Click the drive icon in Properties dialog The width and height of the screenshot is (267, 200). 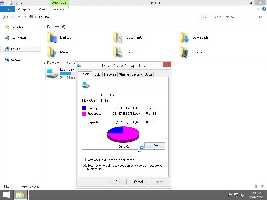tap(86, 85)
